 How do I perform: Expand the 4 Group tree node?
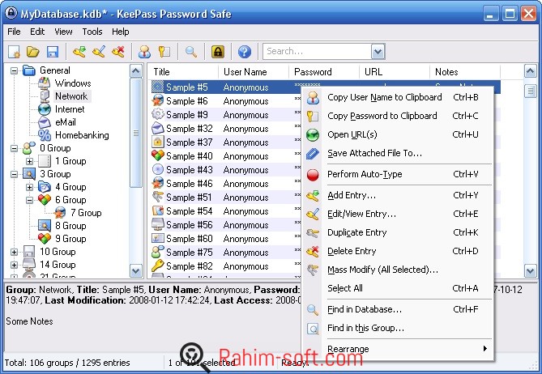29,187
